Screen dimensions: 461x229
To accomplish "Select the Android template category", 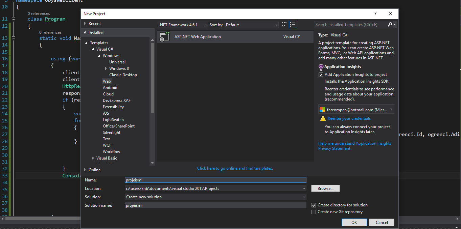I will point(110,88).
